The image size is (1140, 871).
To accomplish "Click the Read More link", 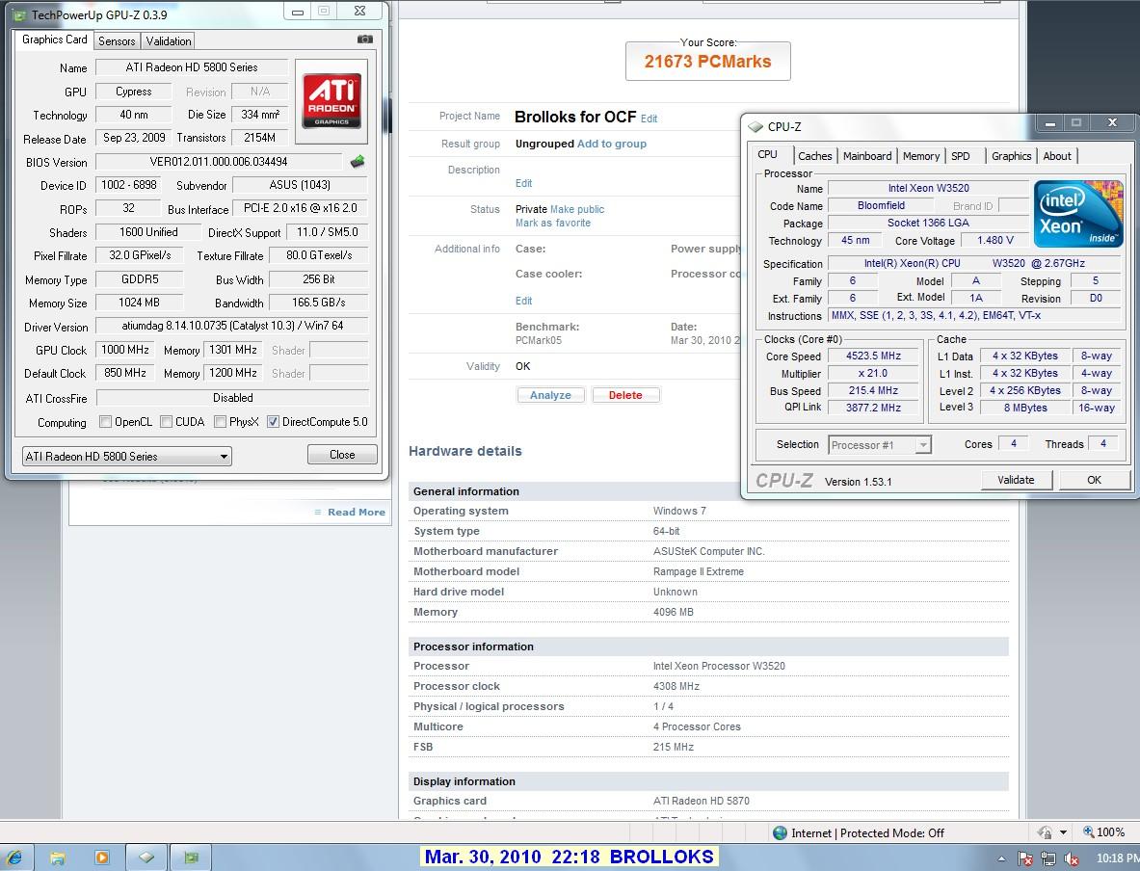I will 357,512.
